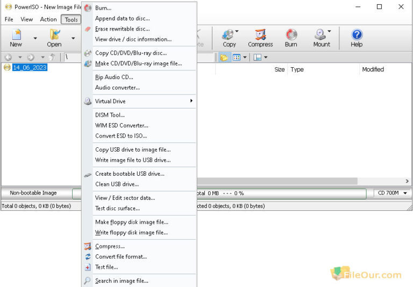The width and height of the screenshot is (413, 287).
Task: Choose Test disc surface...
Action: pos(140,209)
